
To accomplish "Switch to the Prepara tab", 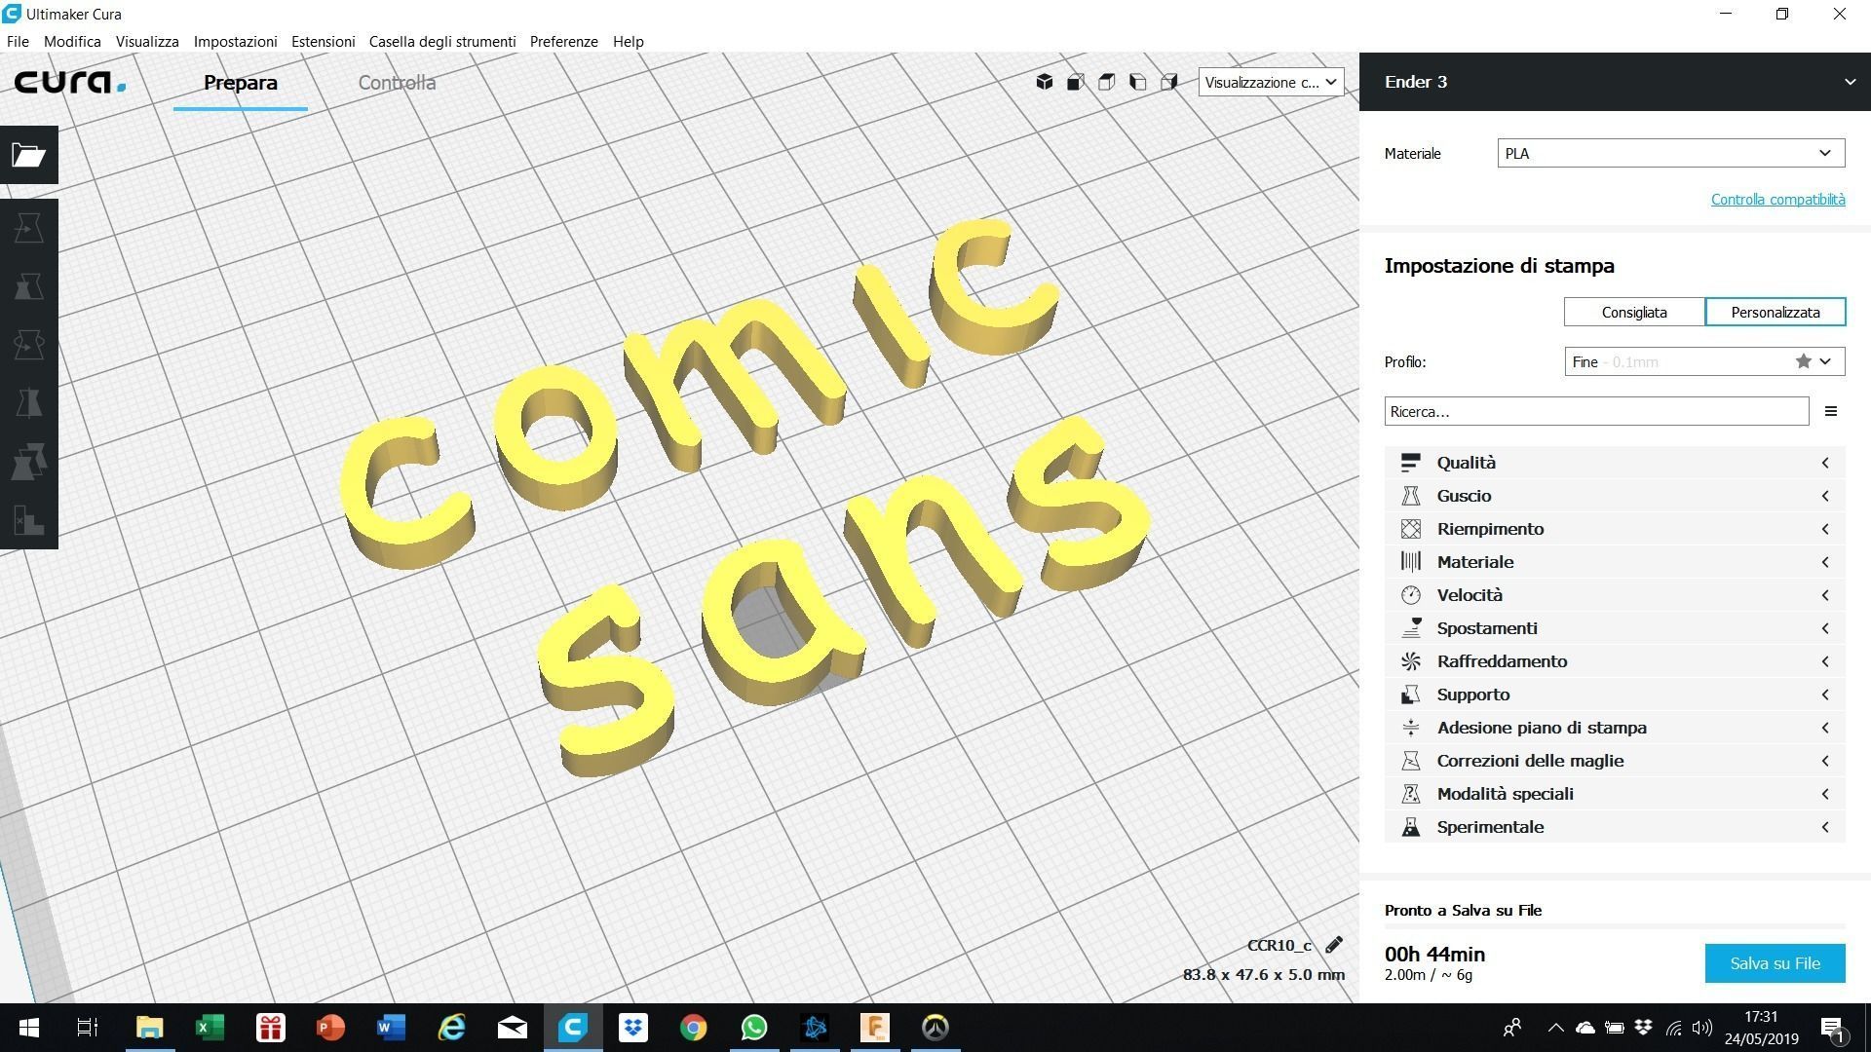I will click(241, 83).
